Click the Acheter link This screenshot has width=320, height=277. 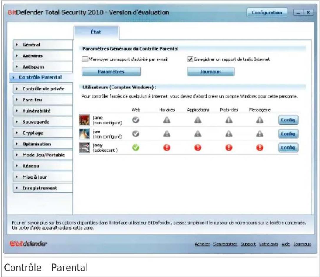(x=202, y=244)
